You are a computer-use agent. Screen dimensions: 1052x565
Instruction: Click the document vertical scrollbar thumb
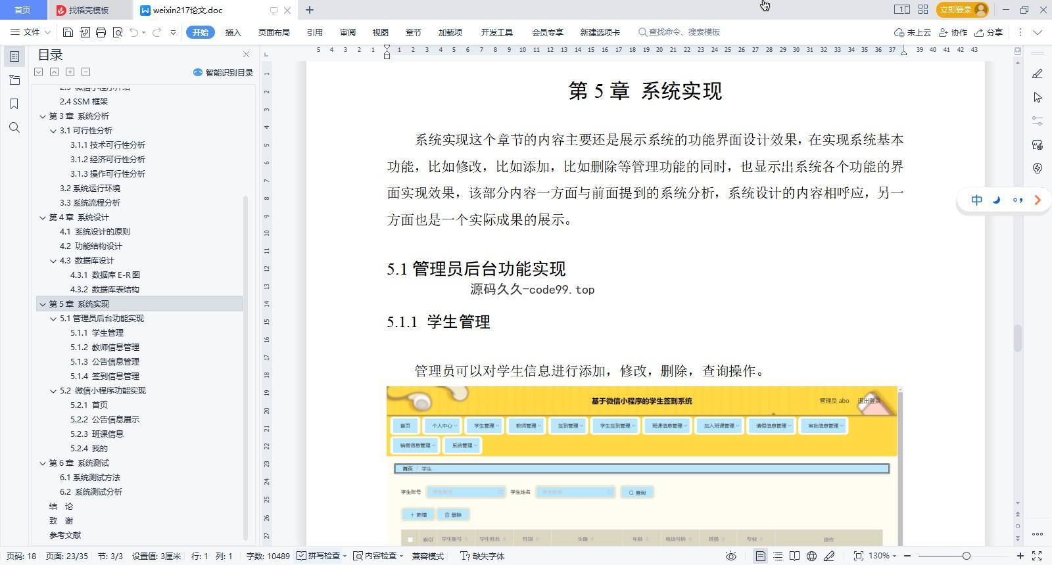(x=1018, y=338)
